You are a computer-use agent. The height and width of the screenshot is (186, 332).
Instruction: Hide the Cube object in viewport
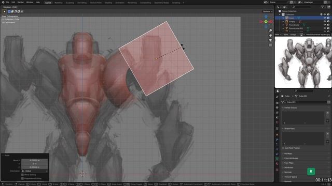pos(325,18)
